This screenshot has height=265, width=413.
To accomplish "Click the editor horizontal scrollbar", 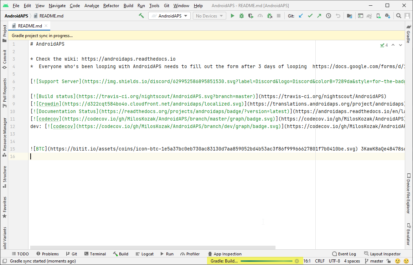I will [x=153, y=248].
